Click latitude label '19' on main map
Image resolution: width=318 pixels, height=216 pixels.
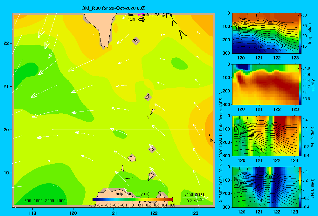click(x=6, y=173)
